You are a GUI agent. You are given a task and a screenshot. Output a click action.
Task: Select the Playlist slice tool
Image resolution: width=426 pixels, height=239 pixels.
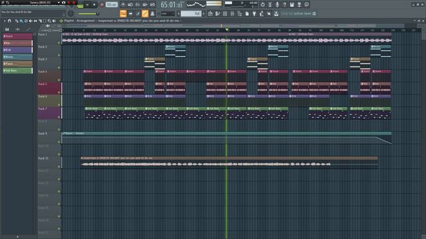tap(40, 21)
